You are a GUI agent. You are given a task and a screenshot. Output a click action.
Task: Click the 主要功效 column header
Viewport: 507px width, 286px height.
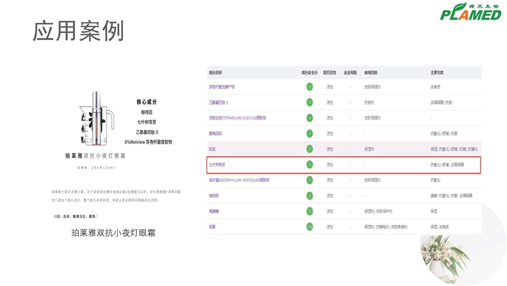(x=437, y=73)
